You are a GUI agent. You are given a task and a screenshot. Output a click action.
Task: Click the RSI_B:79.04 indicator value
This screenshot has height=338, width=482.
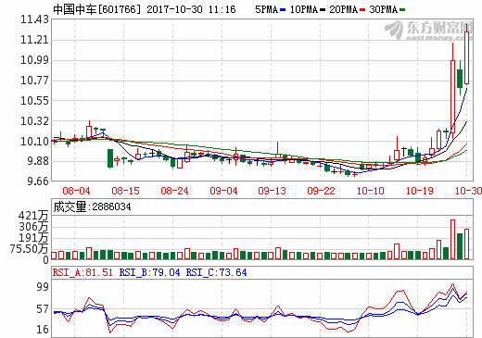(149, 272)
